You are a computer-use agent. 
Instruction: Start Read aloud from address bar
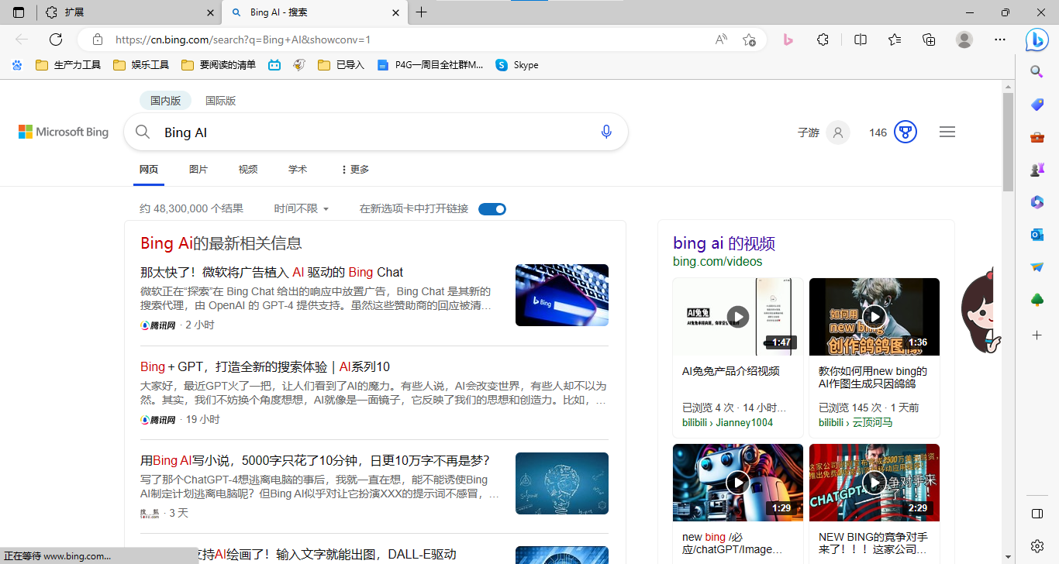[720, 39]
